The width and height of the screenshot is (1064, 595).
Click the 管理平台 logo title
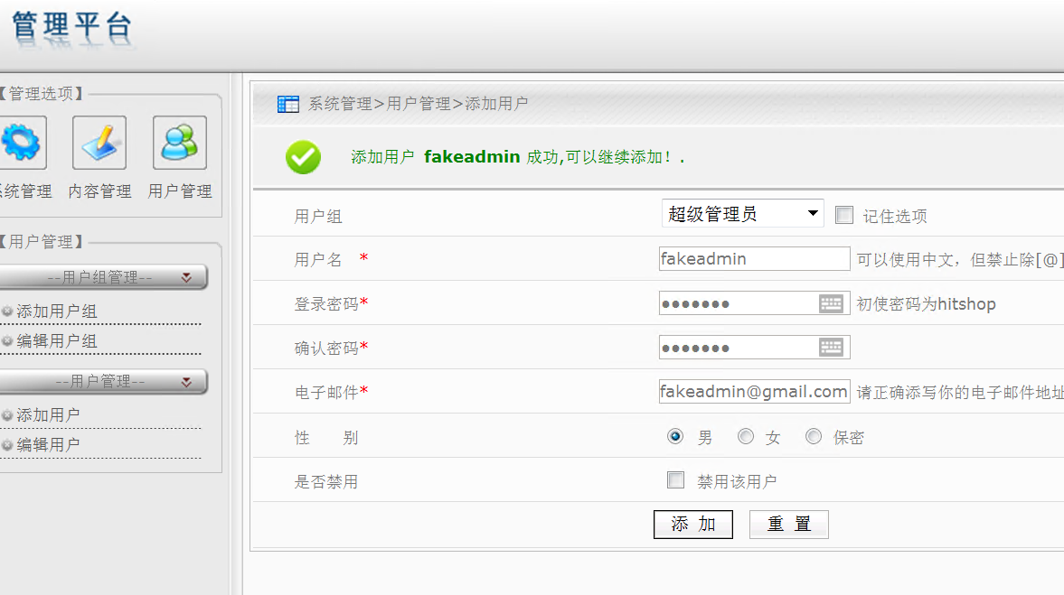point(72,27)
